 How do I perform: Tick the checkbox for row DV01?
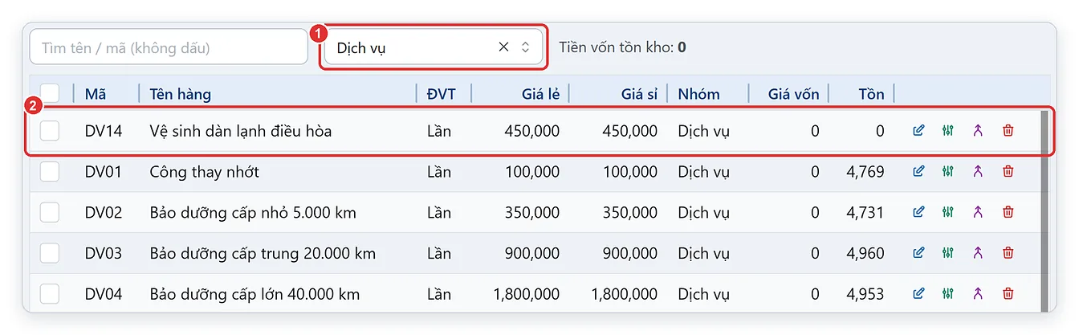[x=50, y=171]
